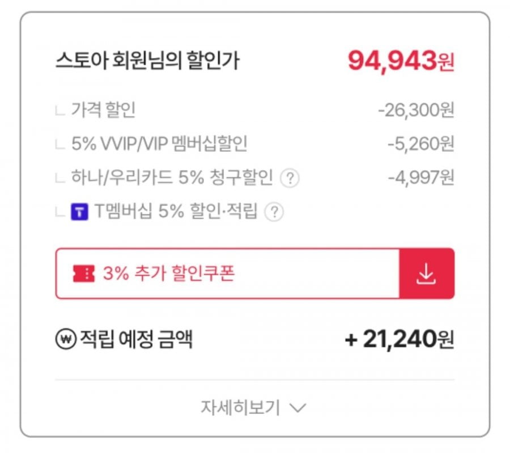The height and width of the screenshot is (453, 510).
Task: Click the -5,260원 membership discount amount
Action: 420,144
